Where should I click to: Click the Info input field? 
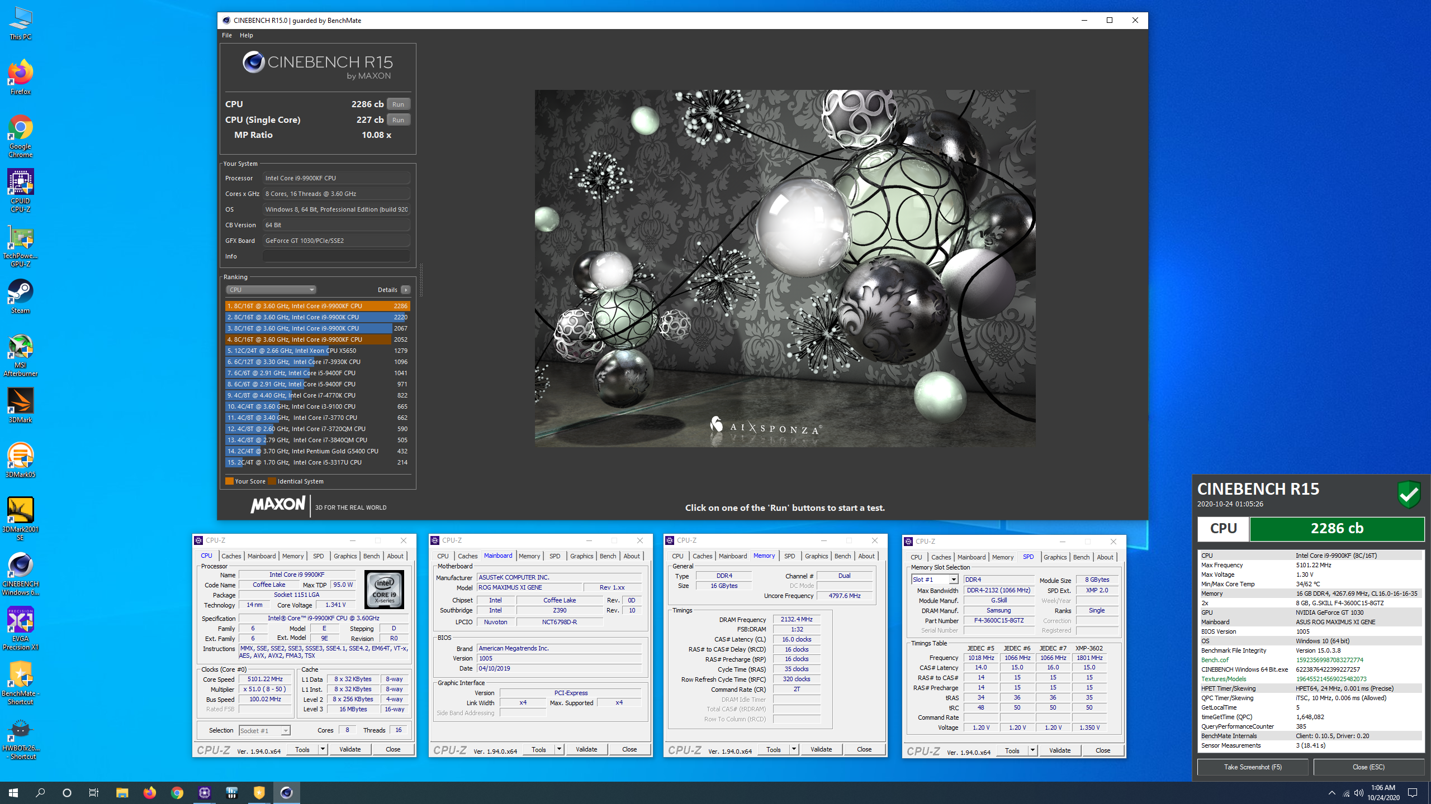click(337, 256)
